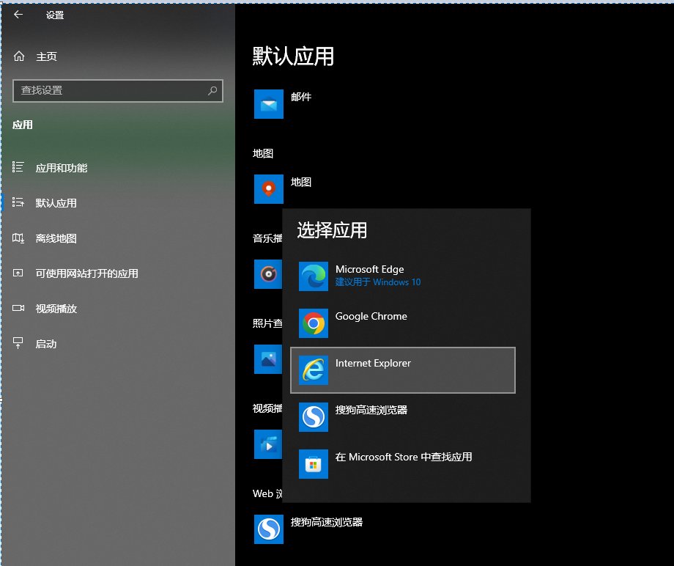The image size is (674, 566).
Task: Select 在 Microsoft Store 中查找应用
Action: tap(404, 457)
